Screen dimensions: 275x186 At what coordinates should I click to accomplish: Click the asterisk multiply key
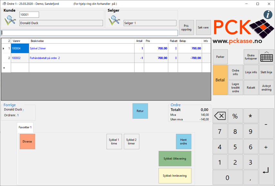(251, 116)
